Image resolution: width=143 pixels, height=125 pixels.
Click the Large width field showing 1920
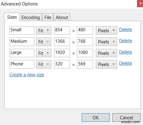[x=62, y=53]
